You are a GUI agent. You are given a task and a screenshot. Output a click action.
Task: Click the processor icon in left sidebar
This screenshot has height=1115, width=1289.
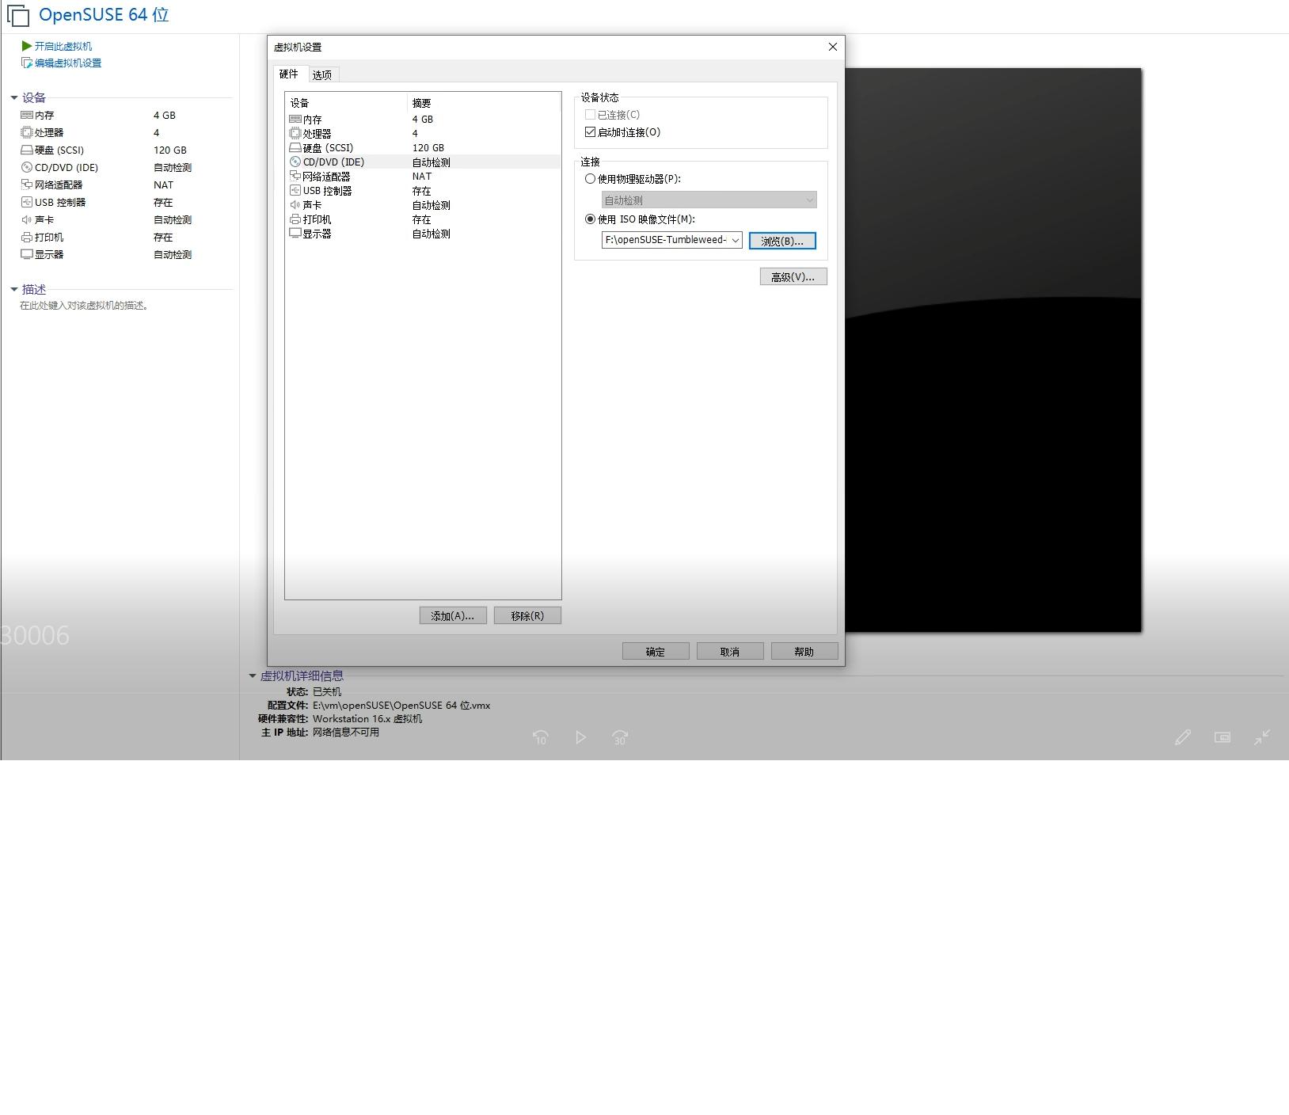click(x=27, y=132)
